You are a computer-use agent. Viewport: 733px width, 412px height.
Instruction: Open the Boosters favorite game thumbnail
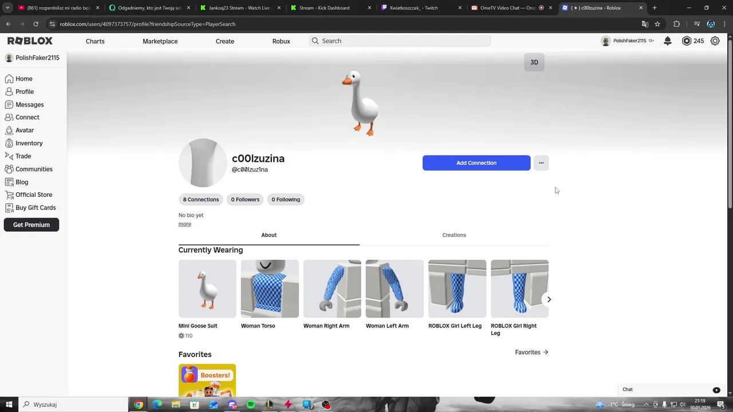pos(207,381)
